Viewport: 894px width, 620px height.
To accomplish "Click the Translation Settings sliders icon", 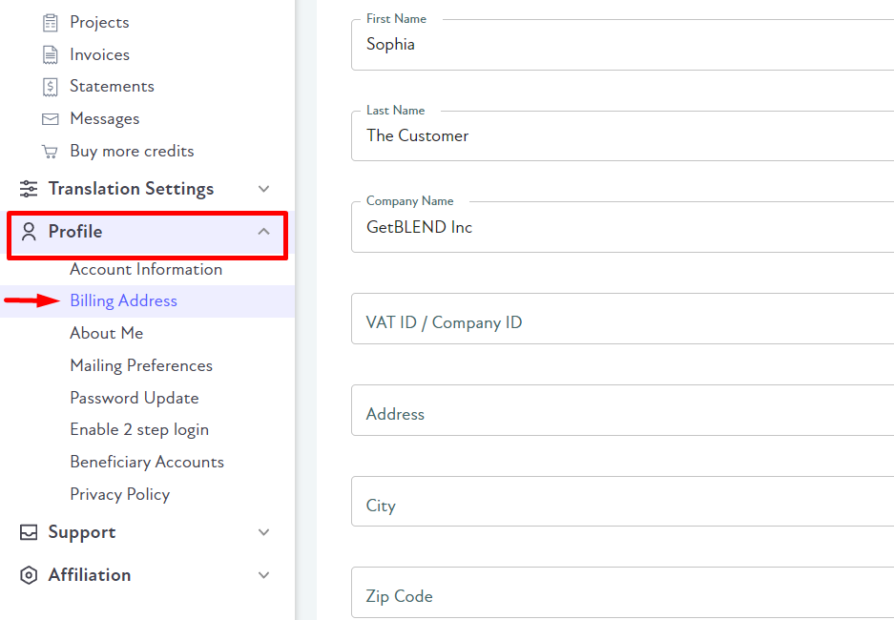I will [x=29, y=189].
